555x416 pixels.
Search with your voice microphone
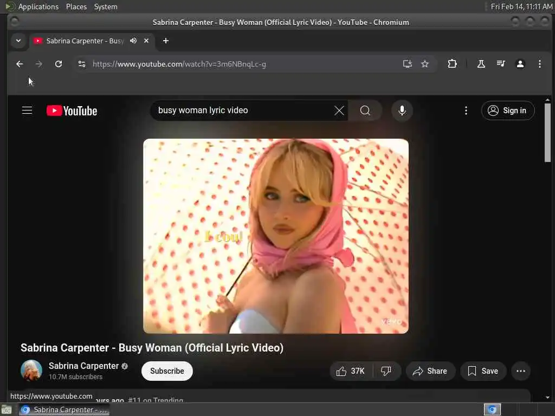402,110
